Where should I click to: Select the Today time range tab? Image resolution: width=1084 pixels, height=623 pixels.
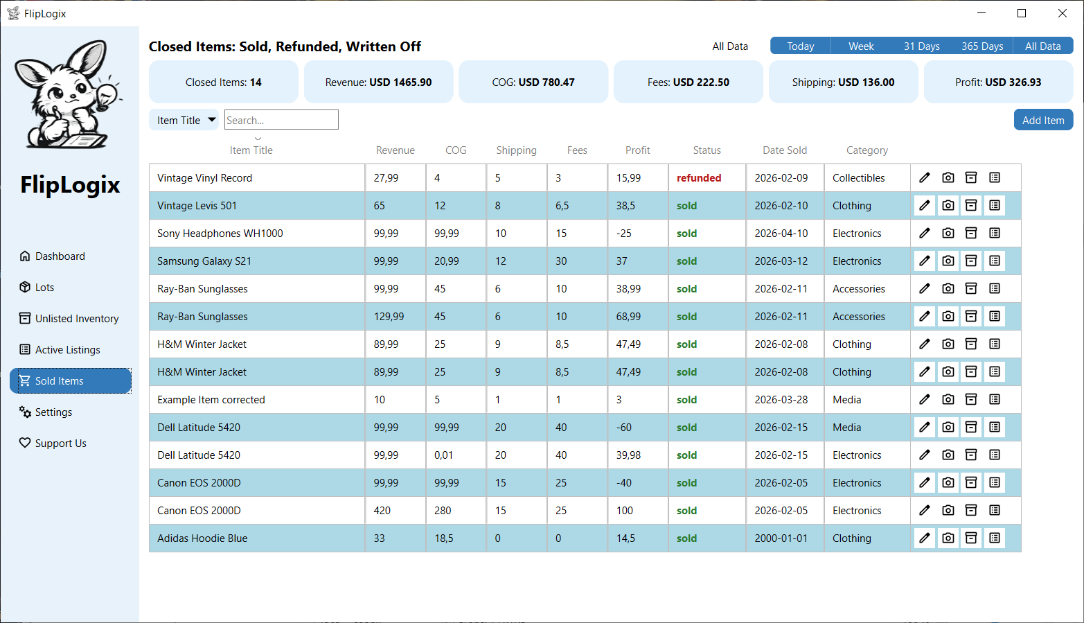(x=800, y=46)
